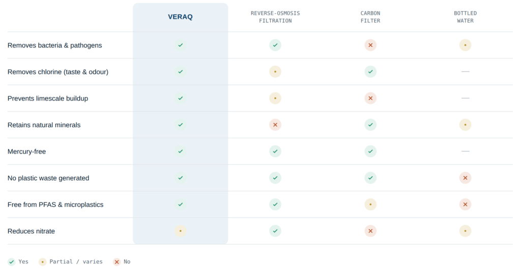
Task: Click Carbon Filter red X for limescale row
Action: point(370,98)
